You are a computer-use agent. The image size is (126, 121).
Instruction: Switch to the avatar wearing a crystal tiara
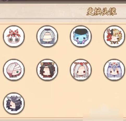pos(114,70)
